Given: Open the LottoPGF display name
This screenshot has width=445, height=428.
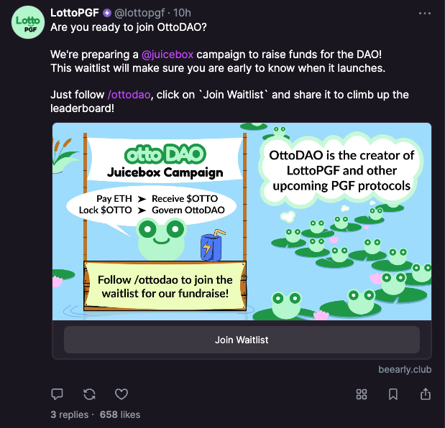Looking at the screenshot, I should pos(75,13).
